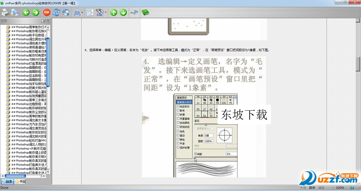Open topic 'Photoshop轻松打造MM'
Image resolution: width=361 pixels, height=191 pixels.
pos(29,140)
